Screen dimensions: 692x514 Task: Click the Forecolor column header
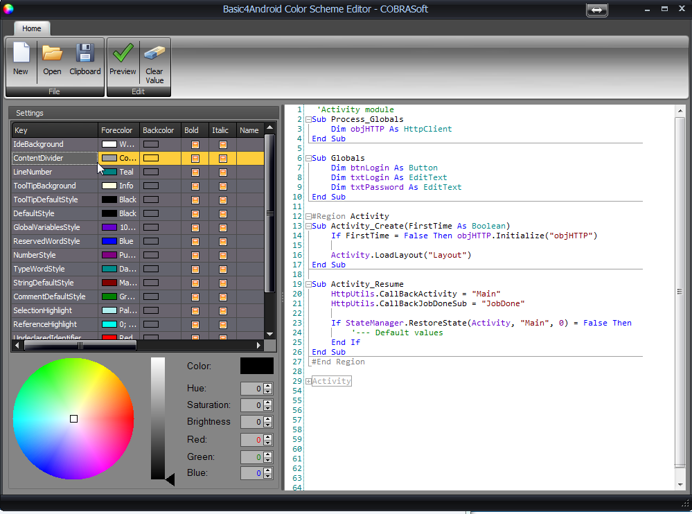(117, 130)
